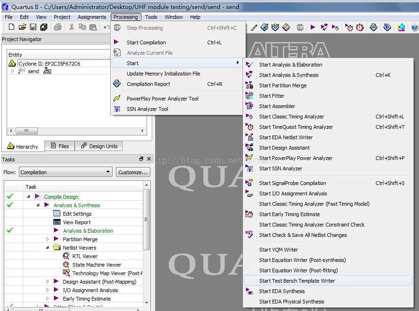The height and width of the screenshot is (311, 419).
Task: Switch to the Hierarchy tab
Action: 22,146
